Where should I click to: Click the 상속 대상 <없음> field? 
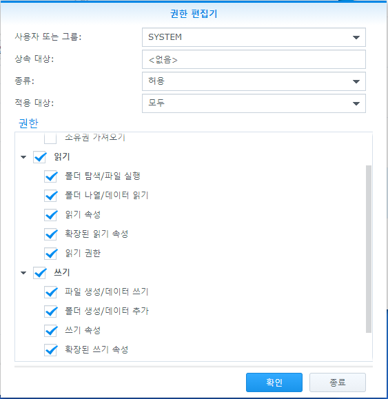pyautogui.click(x=254, y=59)
